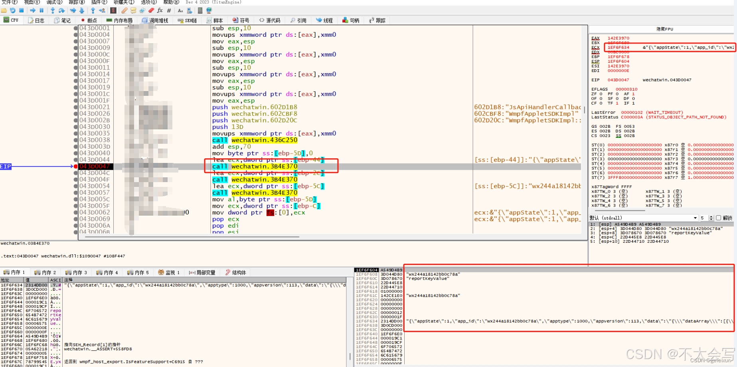This screenshot has height=367, width=737.
Task: Open the 结构体 tab
Action: pos(235,273)
